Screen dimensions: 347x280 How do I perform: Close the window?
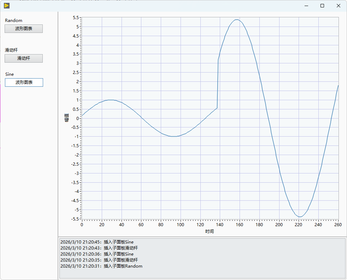339,6
